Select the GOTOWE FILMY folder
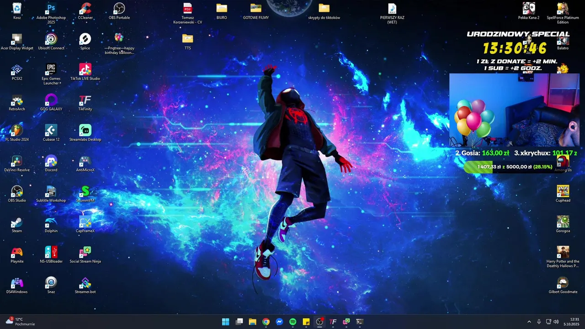Viewport: 585px width, 329px height. (256, 11)
